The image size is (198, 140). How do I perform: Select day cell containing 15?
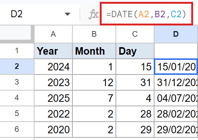(x=135, y=67)
